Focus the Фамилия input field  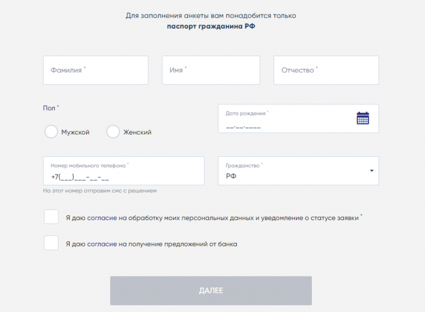coord(96,70)
